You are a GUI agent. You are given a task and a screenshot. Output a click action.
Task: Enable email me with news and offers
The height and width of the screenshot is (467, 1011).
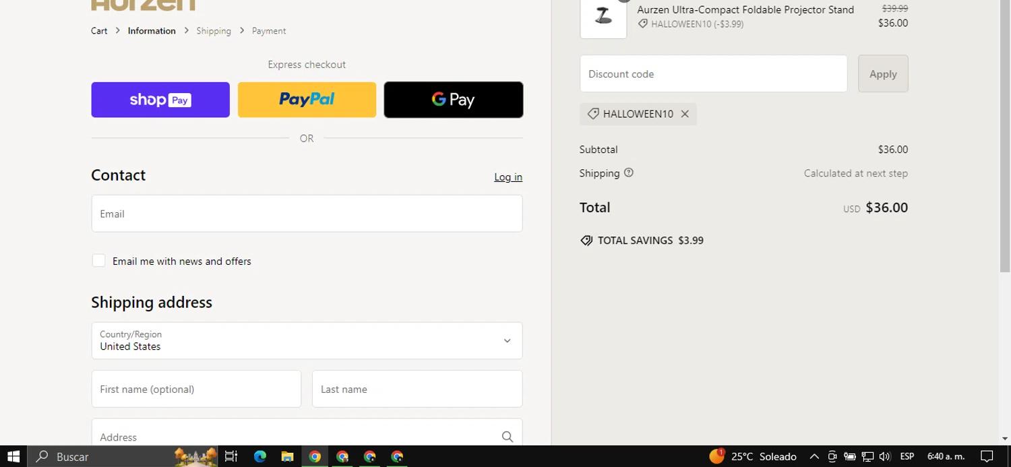(x=98, y=261)
